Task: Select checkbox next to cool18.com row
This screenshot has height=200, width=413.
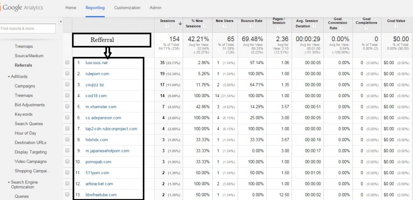Action: click(67, 96)
